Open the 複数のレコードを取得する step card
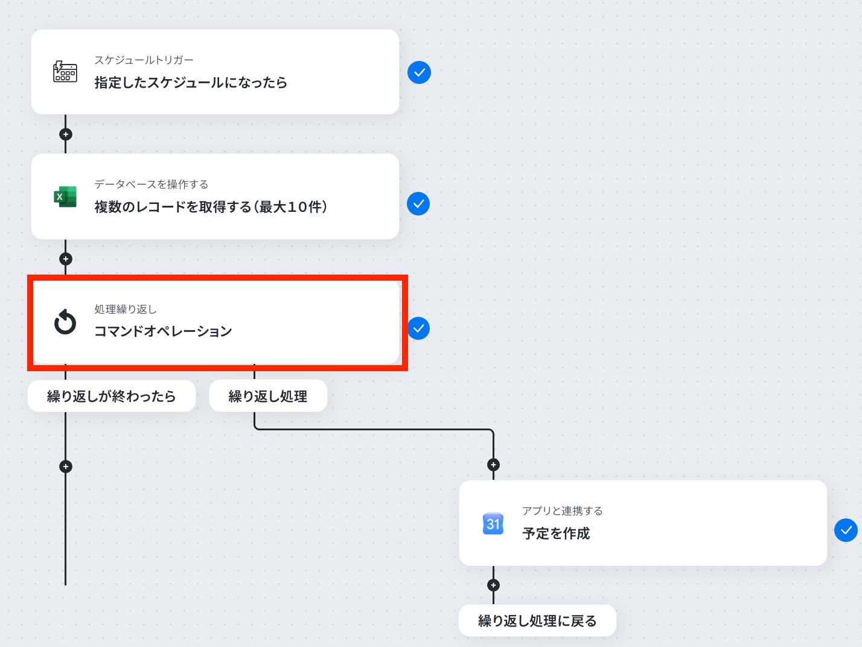Screen dimensions: 862x647 215,197
